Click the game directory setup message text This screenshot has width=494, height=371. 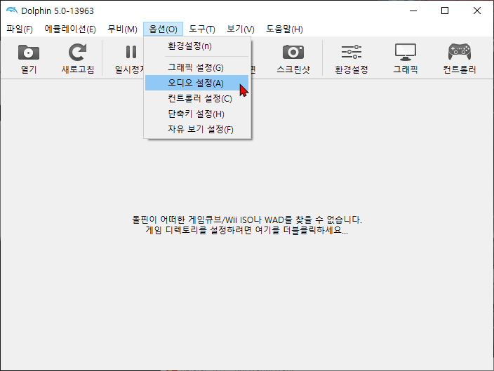tap(247, 225)
